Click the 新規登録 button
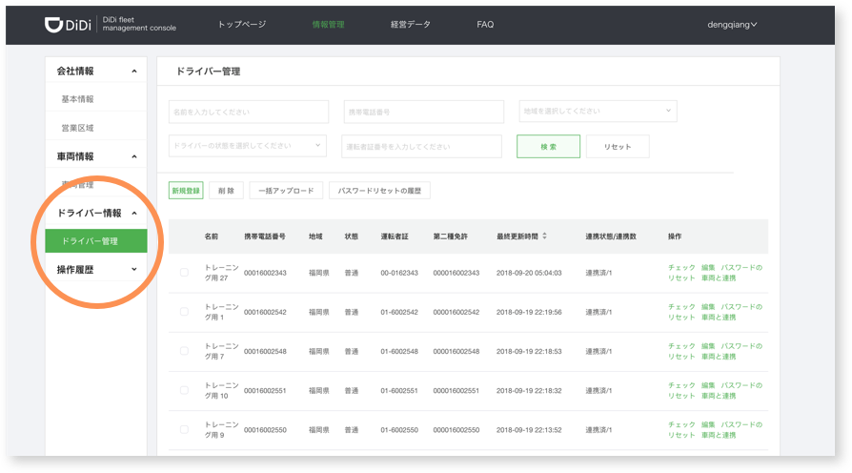The height and width of the screenshot is (473, 852). (186, 191)
